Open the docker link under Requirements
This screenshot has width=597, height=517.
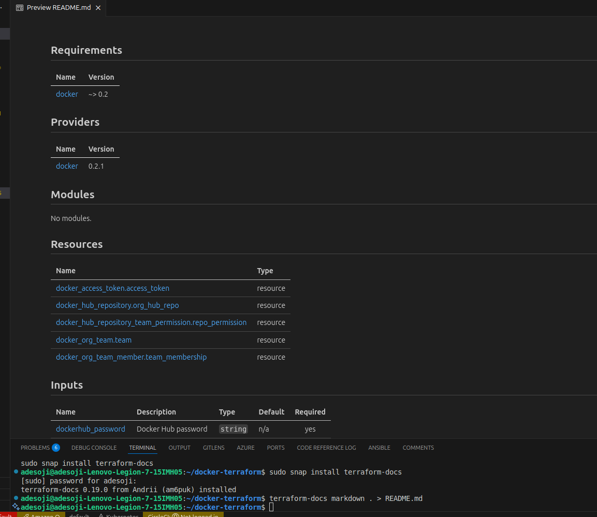click(67, 94)
